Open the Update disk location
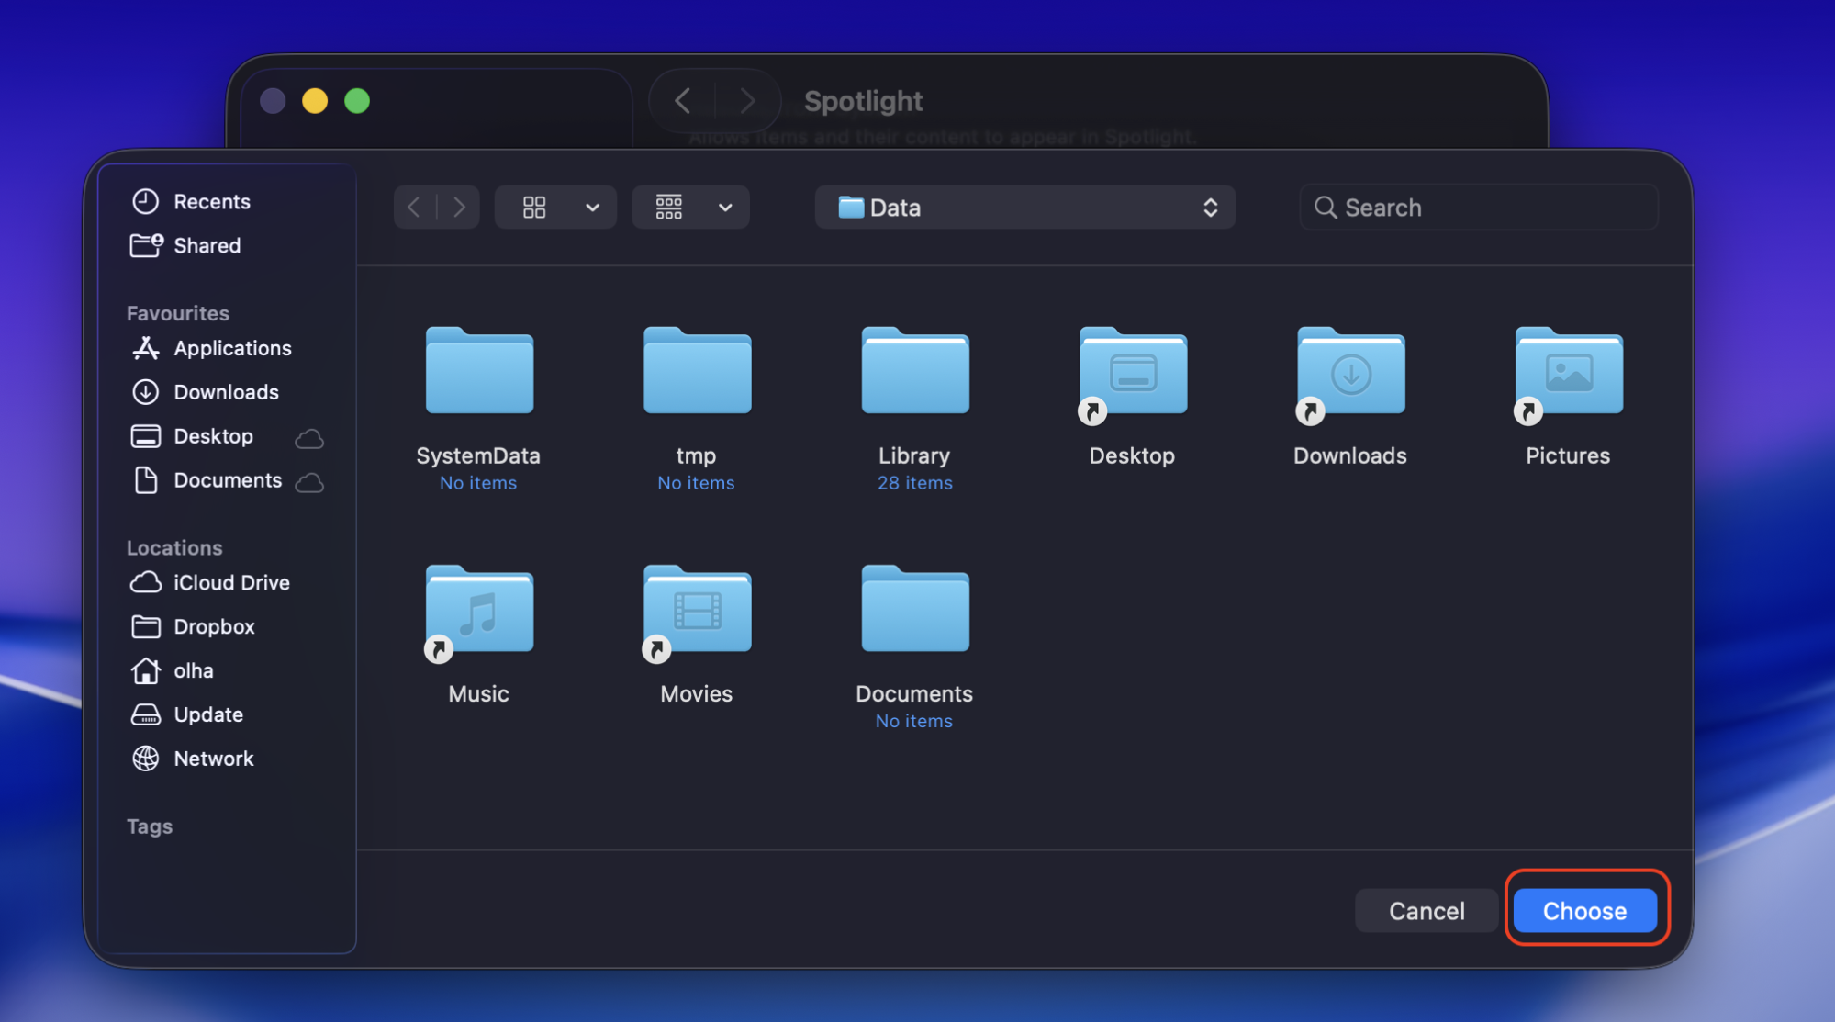The width and height of the screenshot is (1835, 1023). [187, 714]
